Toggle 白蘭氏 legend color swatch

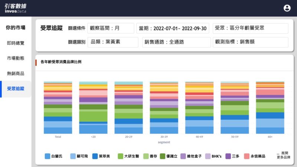[x=47, y=156]
